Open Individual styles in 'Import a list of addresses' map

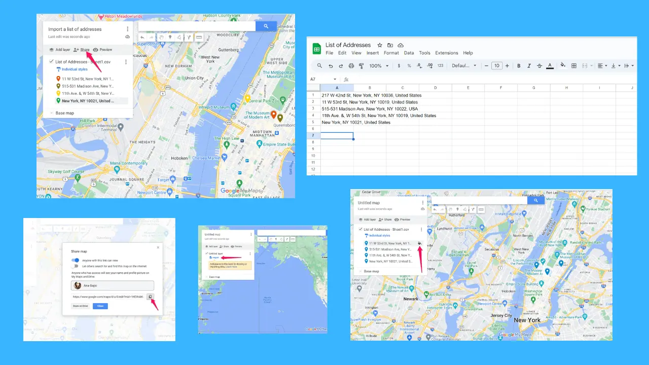click(71, 69)
